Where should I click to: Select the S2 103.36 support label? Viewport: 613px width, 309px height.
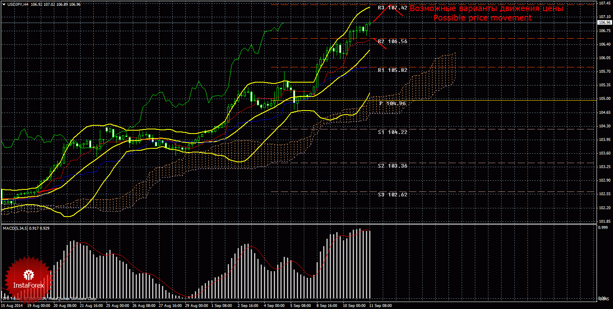click(x=392, y=166)
